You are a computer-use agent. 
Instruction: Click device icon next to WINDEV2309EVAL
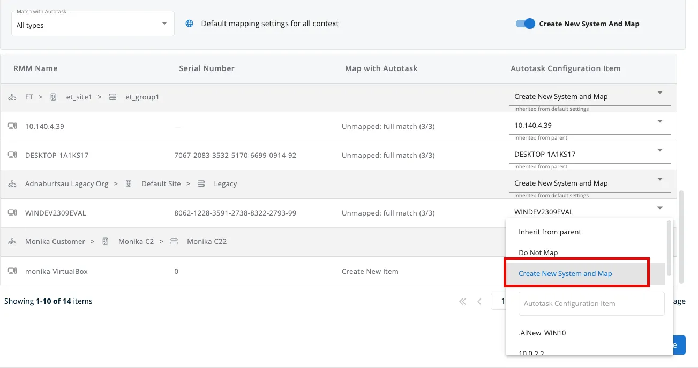(x=12, y=213)
